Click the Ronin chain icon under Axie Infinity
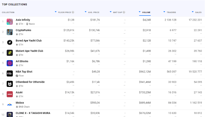The image size is (205, 117). 27,24
